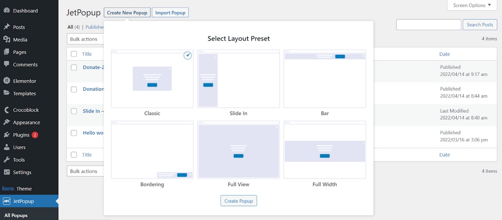Screen dimensions: 502x220
Task: Click the Dashboard icon in sidebar
Action: [x=6, y=10]
